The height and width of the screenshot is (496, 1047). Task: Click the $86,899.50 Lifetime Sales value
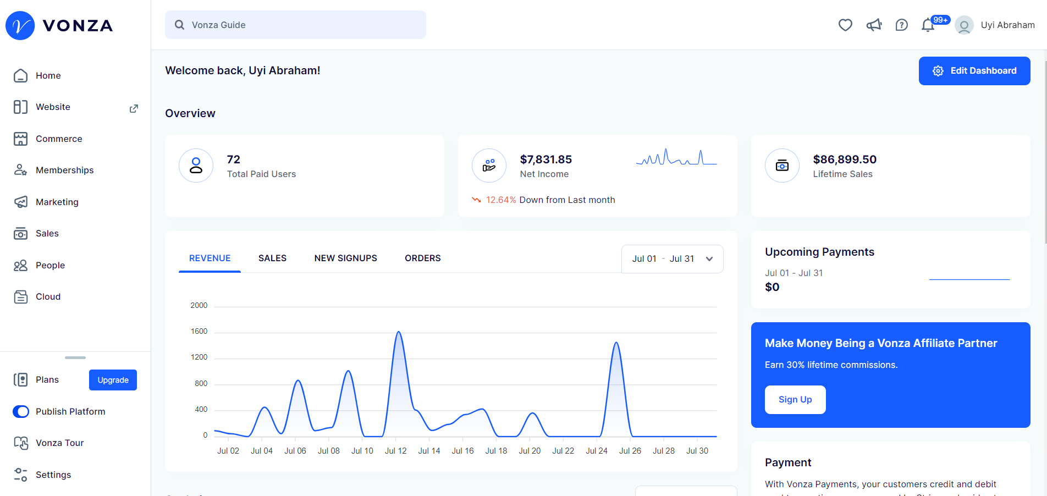845,159
